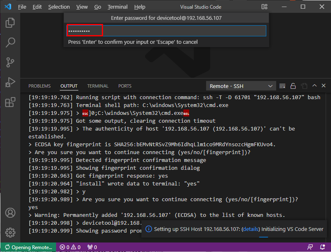This screenshot has height=252, width=331.
Task: Click the 'Permanently added' warning line
Action: point(157,215)
